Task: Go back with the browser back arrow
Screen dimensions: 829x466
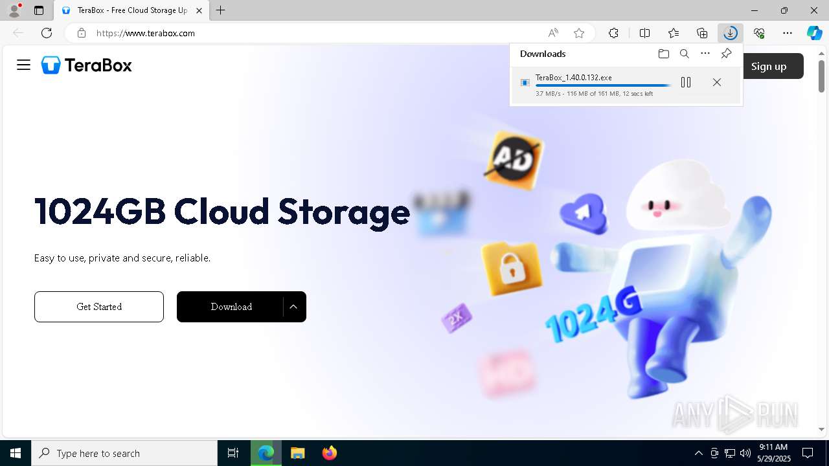Action: (18, 33)
